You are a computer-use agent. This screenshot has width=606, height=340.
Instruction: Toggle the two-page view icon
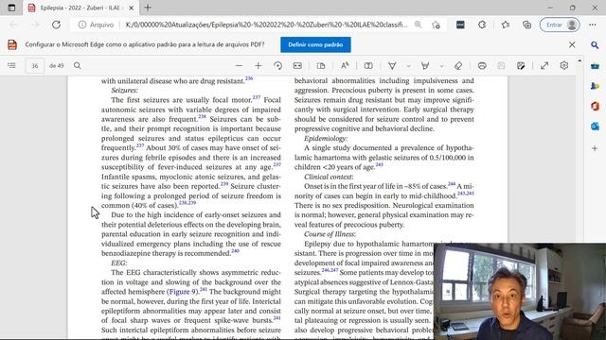coord(368,66)
